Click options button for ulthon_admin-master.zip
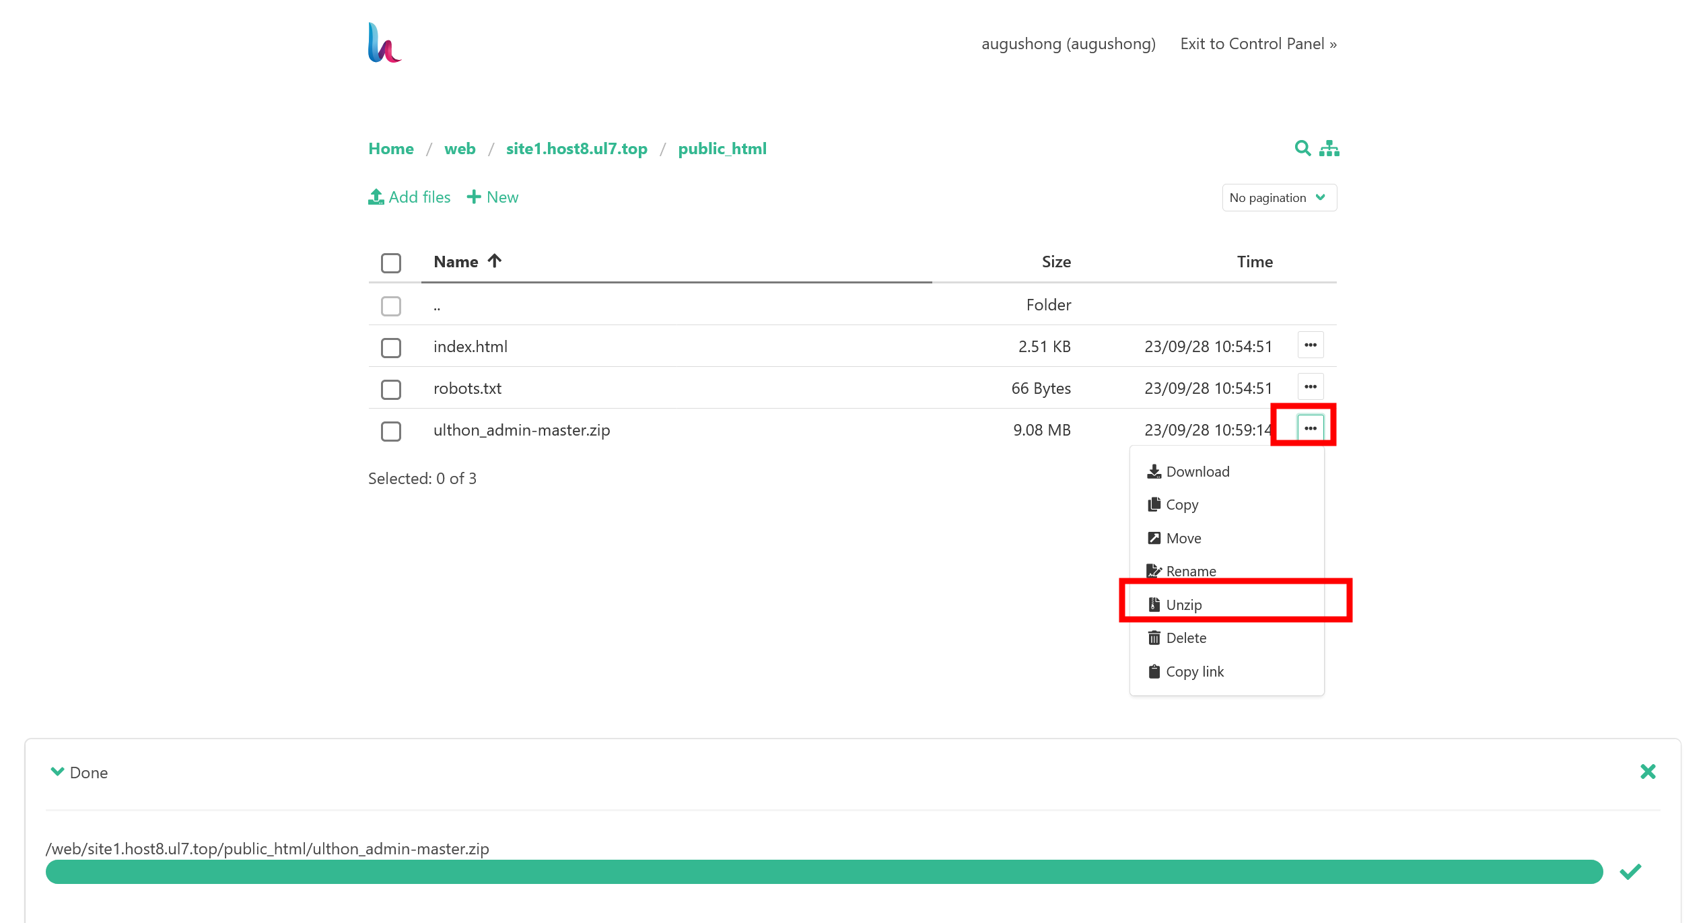Image resolution: width=1705 pixels, height=923 pixels. (1310, 429)
